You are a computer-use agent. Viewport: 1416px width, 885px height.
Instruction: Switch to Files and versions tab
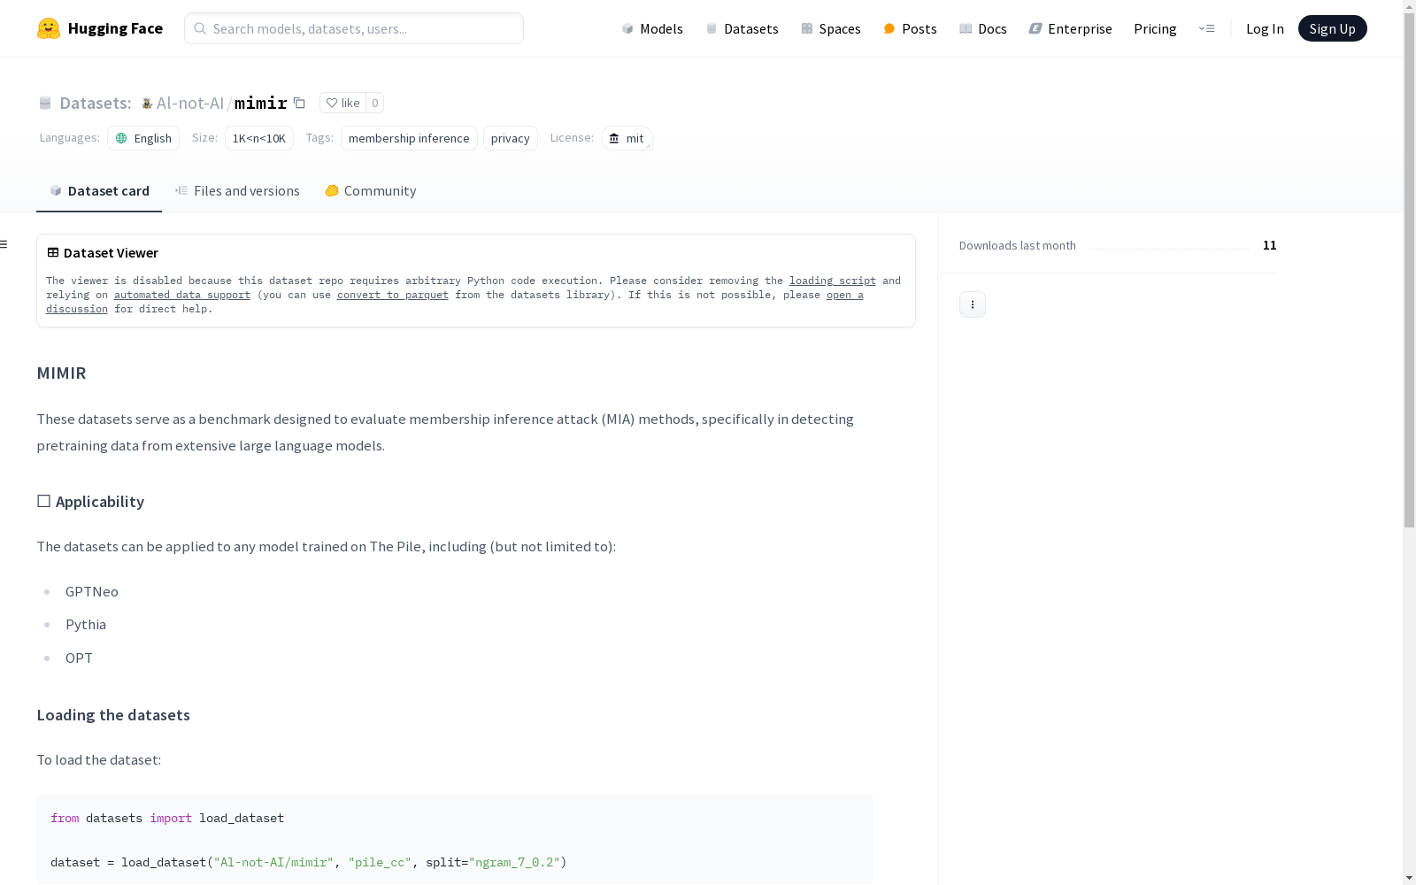tap(237, 191)
